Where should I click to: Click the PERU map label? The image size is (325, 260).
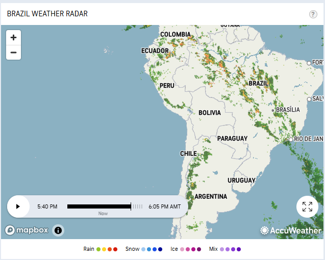167,85
